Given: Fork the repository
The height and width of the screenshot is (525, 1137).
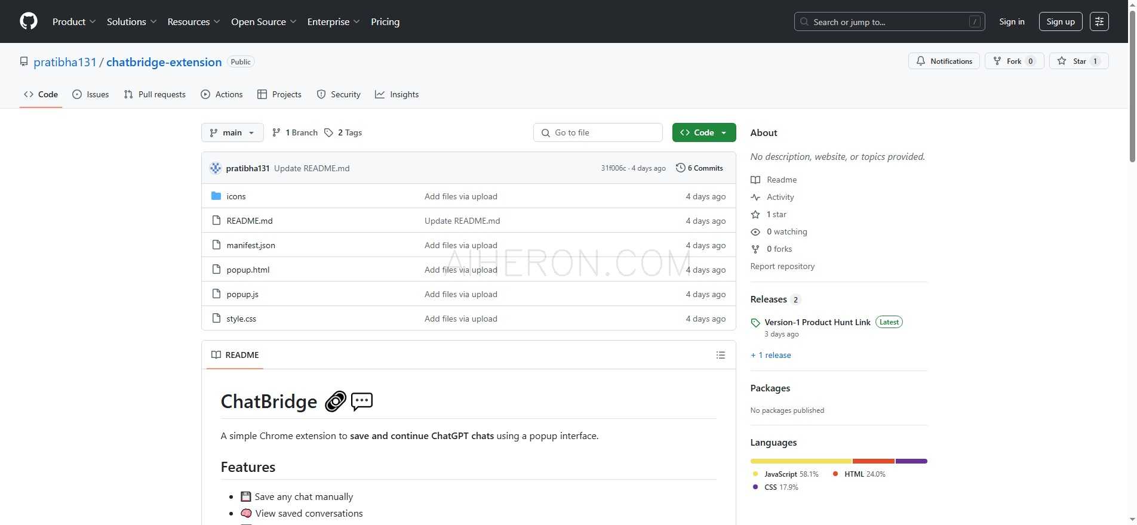Looking at the screenshot, I should pyautogui.click(x=1014, y=61).
